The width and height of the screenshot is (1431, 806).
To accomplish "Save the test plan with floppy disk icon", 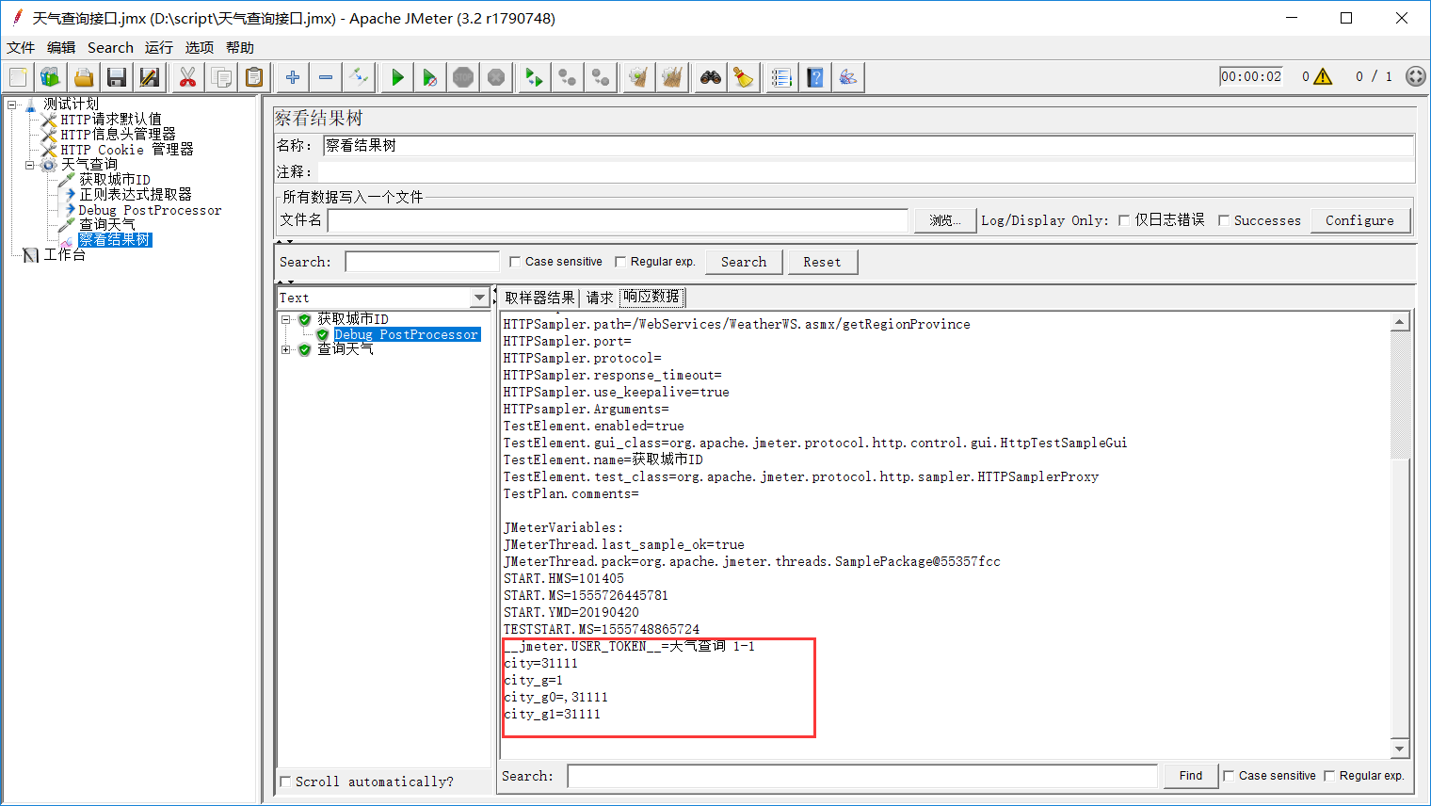I will [117, 77].
